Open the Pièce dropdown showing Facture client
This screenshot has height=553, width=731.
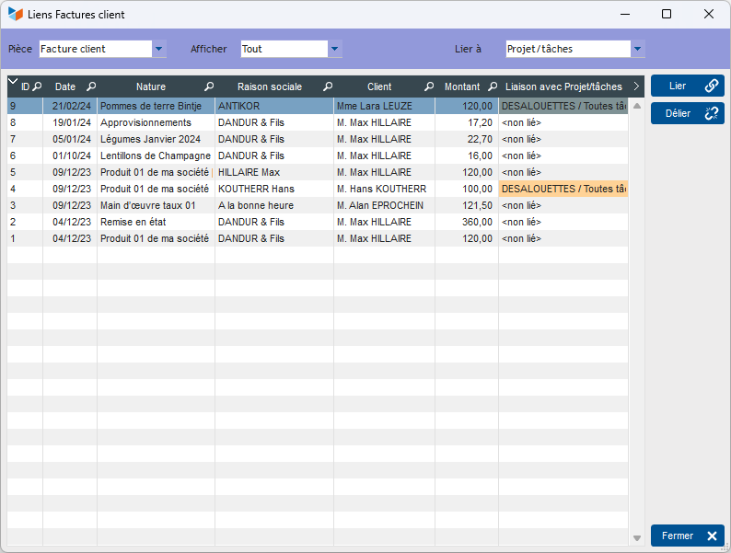click(x=158, y=49)
